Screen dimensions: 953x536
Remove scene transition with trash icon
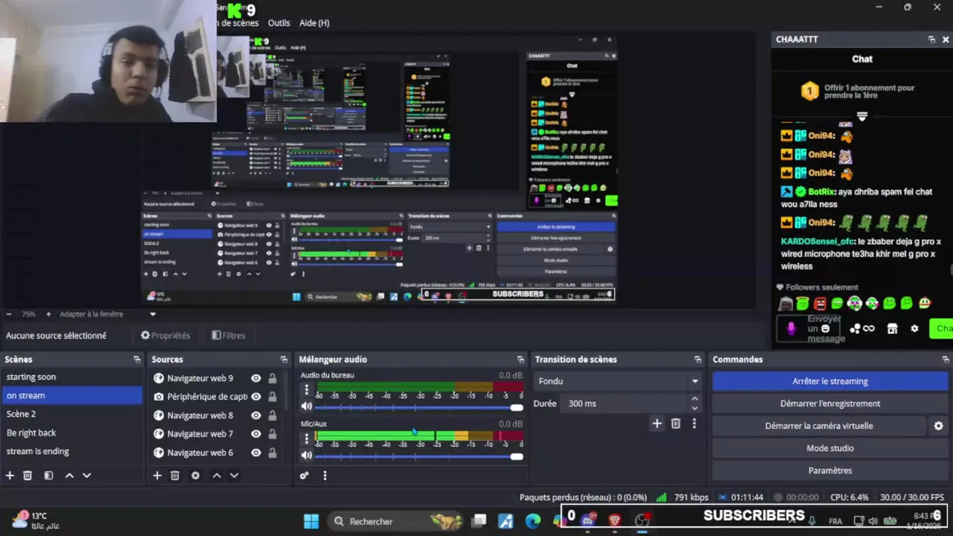coord(675,424)
